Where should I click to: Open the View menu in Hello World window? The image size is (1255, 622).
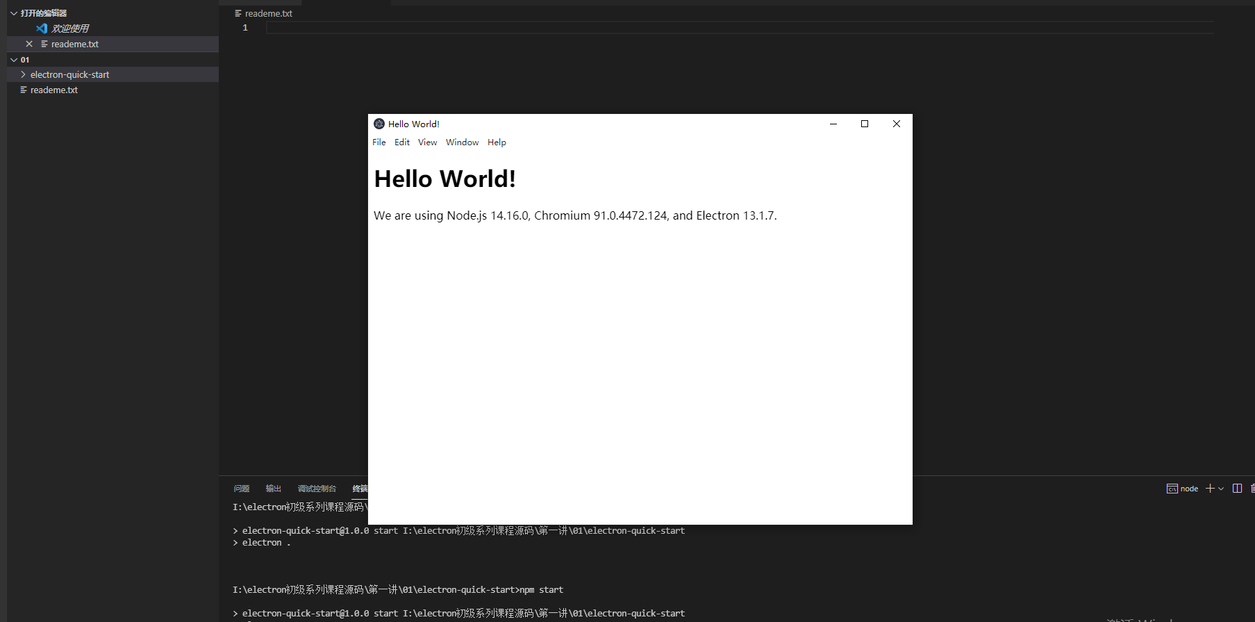pos(427,142)
